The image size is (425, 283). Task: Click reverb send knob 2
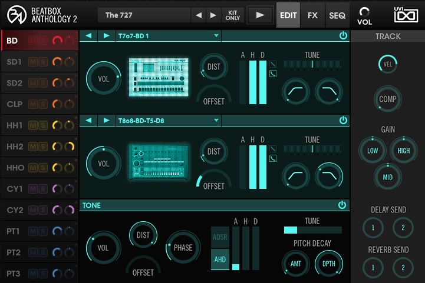[403, 268]
